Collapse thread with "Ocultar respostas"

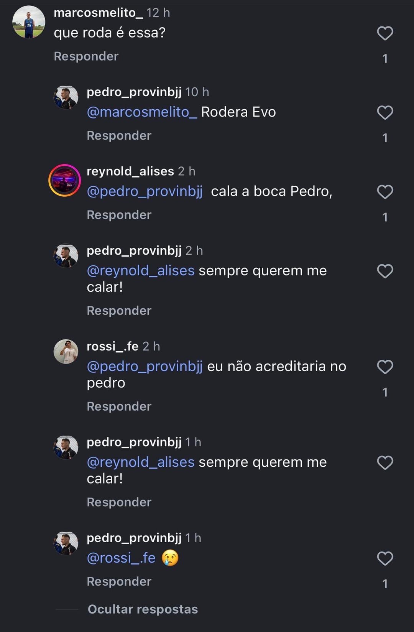[143, 609]
